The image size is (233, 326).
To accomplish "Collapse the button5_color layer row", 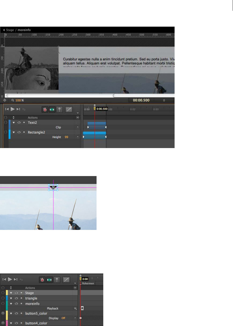I will click(11, 313).
